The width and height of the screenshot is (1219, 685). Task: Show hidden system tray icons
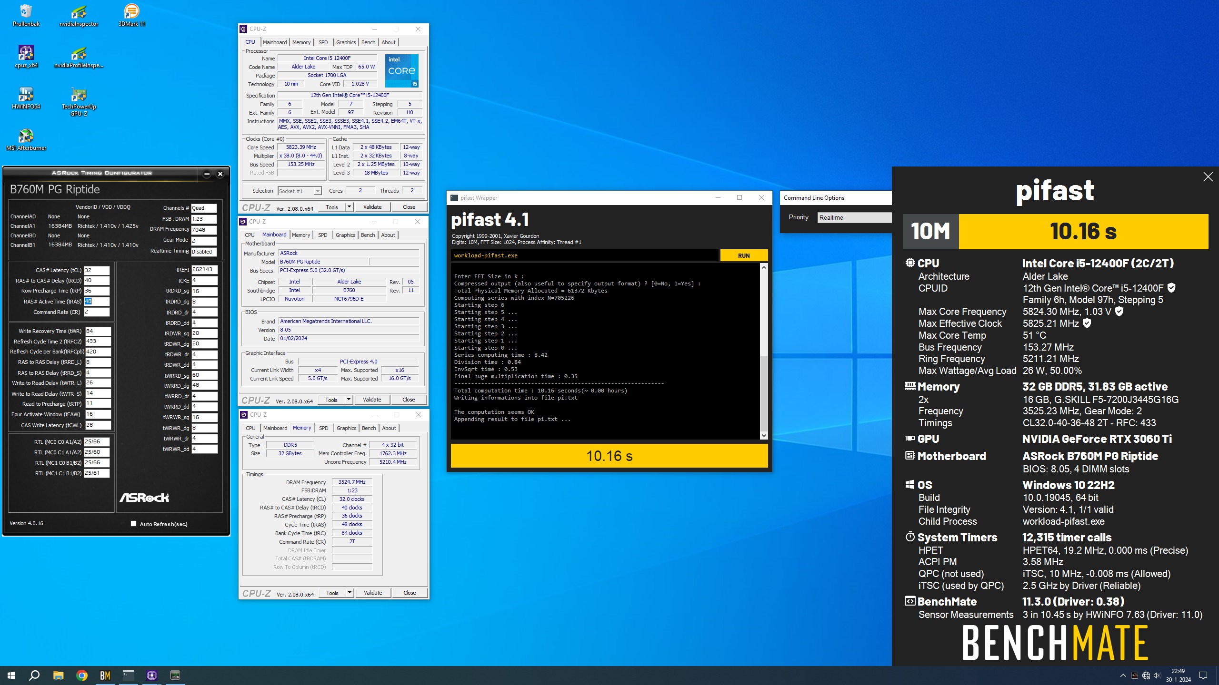(1123, 675)
